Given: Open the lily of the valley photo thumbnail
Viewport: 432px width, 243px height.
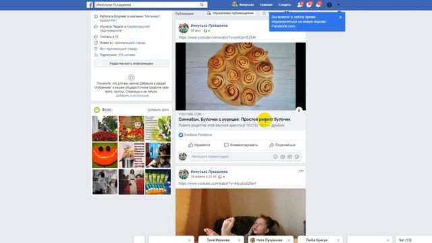Looking at the screenshot, I should [158, 129].
